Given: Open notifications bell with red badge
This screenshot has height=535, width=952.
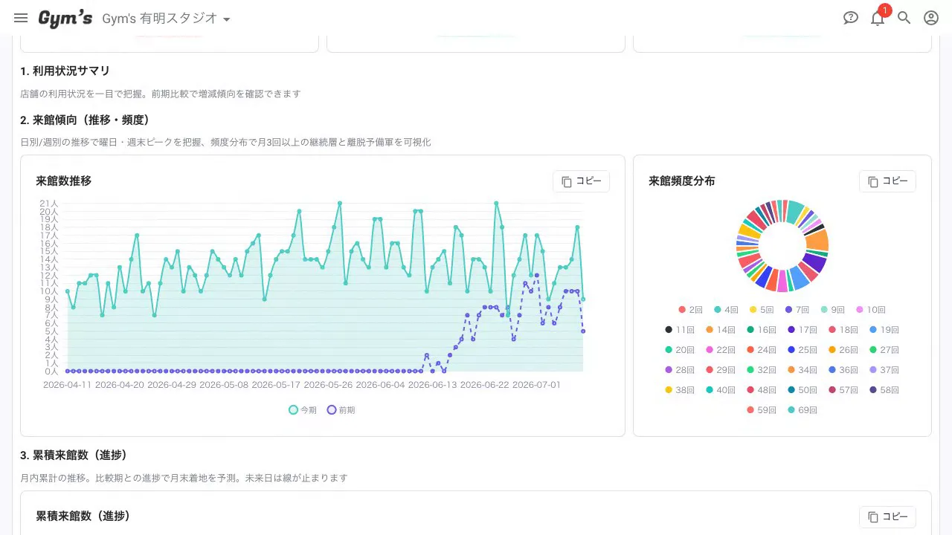Looking at the screenshot, I should click(x=878, y=17).
